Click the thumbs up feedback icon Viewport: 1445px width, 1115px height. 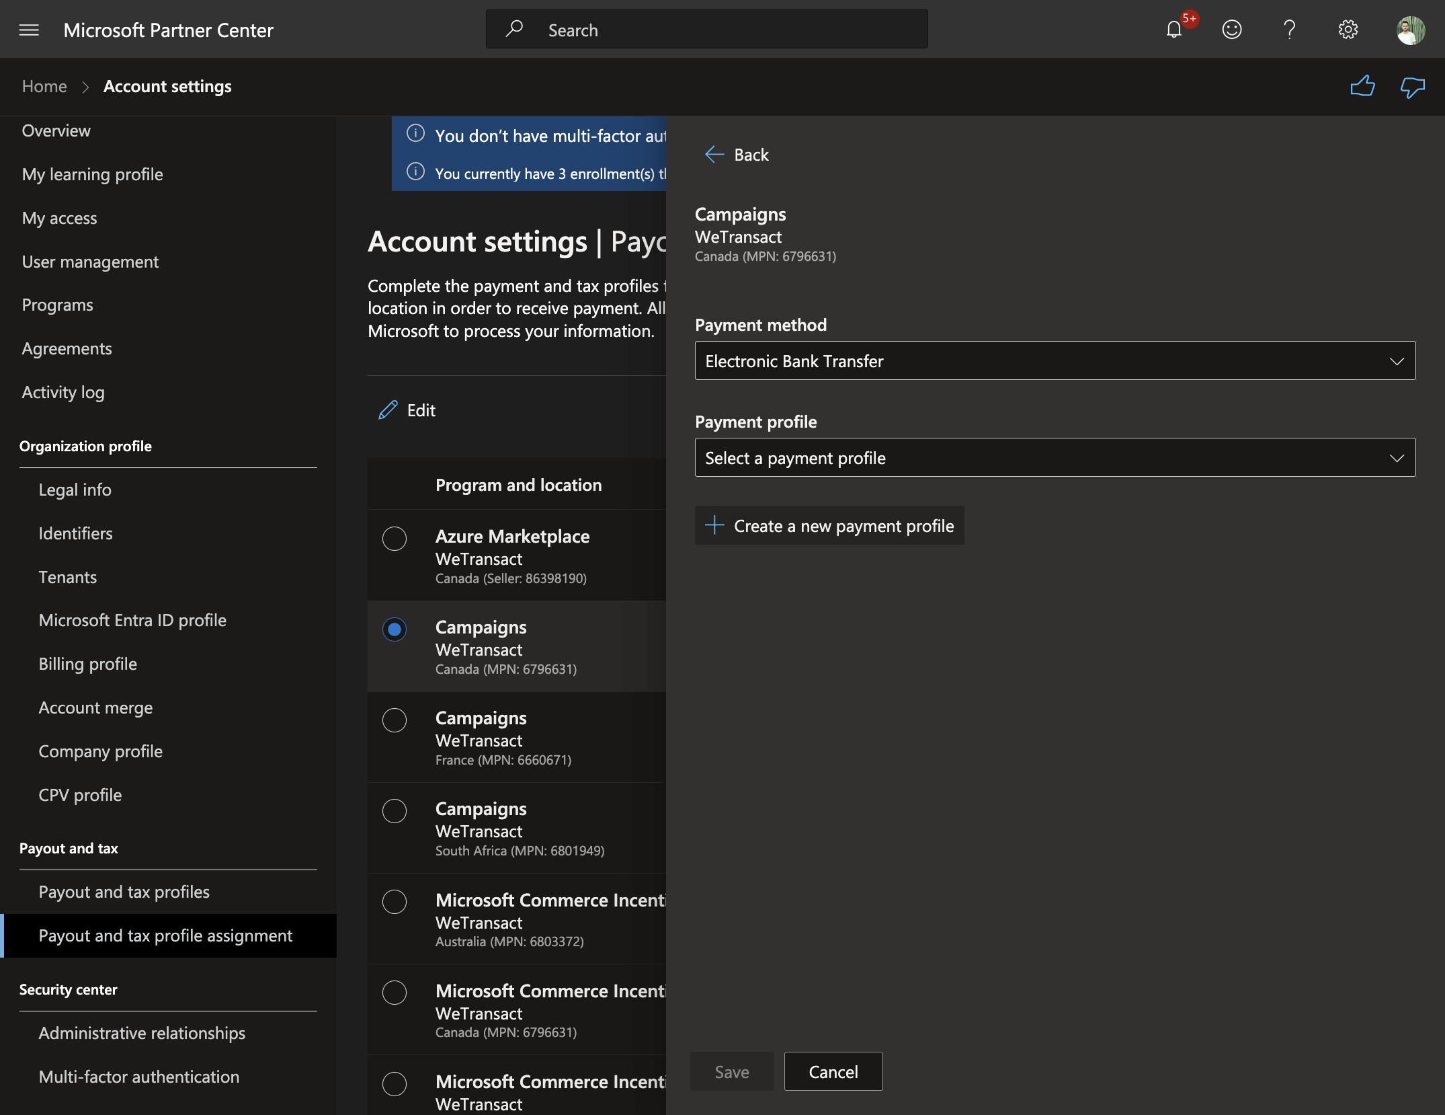[x=1362, y=86]
